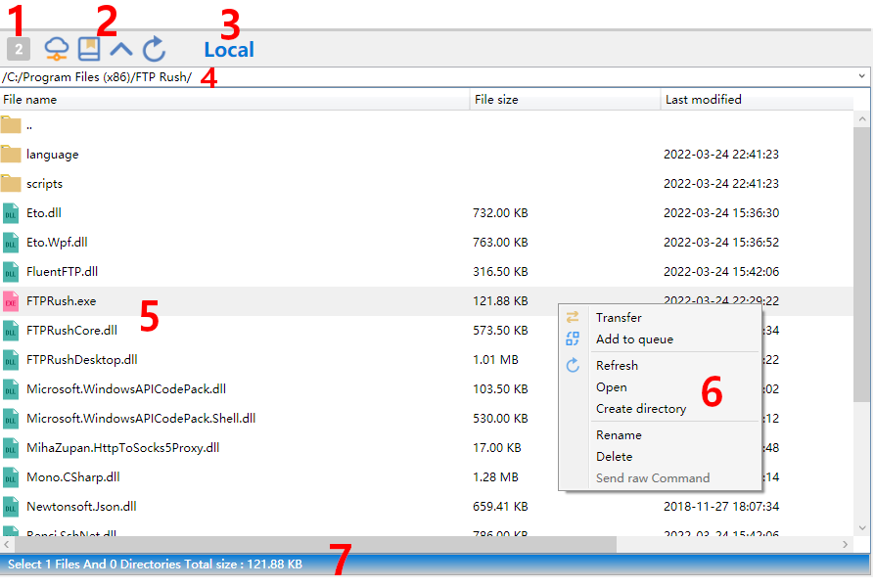
Task: Select the 'Microsoft.WindowsAPICodePack.Shell.dll' file name
Action: [141, 418]
